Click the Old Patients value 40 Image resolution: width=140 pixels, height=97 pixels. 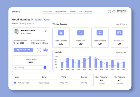(120, 81)
